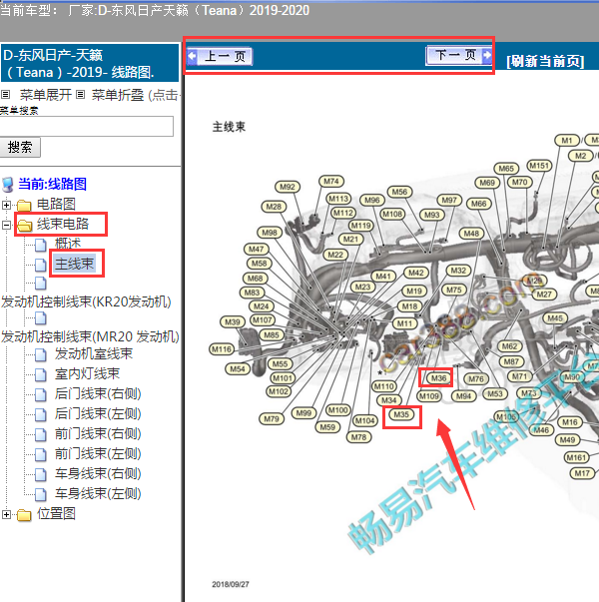Click the document icon beside 车身线束(右侧)
The image size is (599, 602).
41,474
